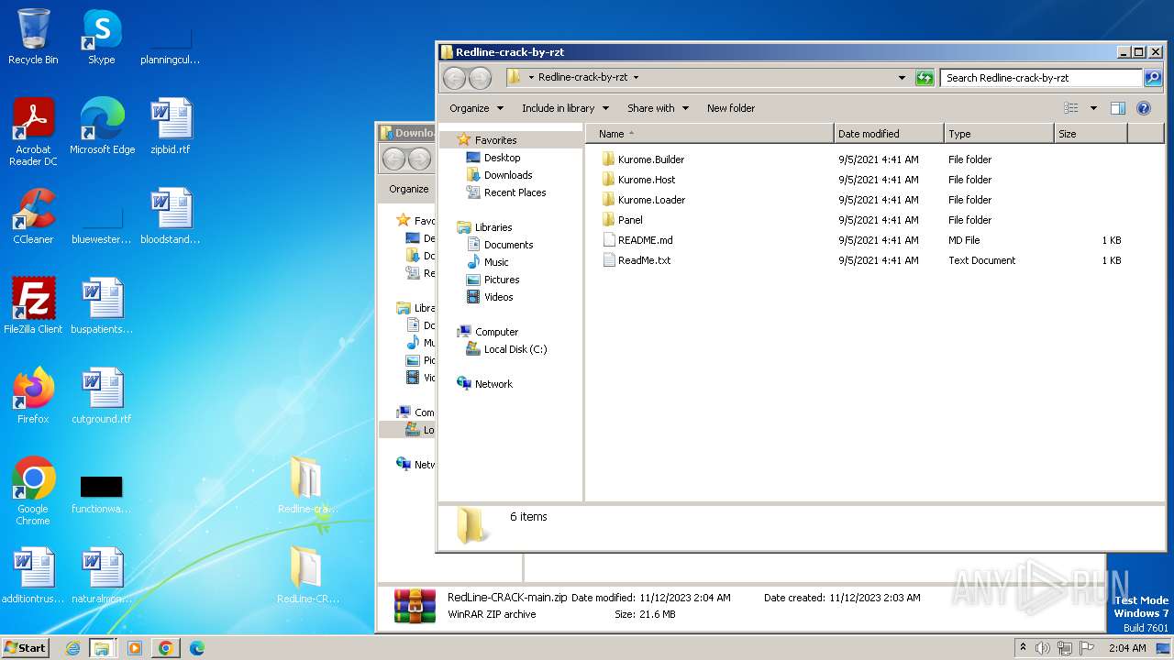Change the view layout icon
Viewport: 1174px width, 660px height.
point(1071,108)
